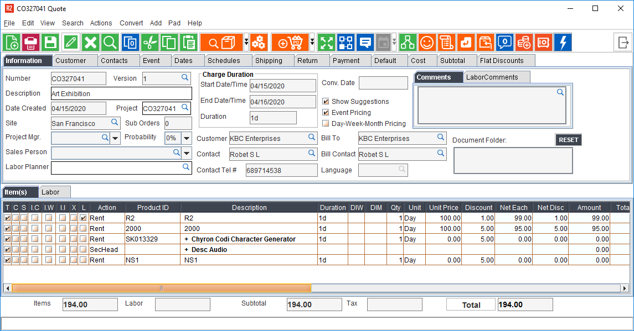Viewport: 634px width, 331px height.
Task: Enable Day-Week-Month Pricing checkbox
Action: click(326, 124)
